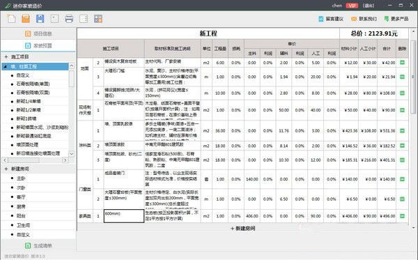Image resolution: width=418 pixels, height=260 pixels.
Task: Click the username chen in title bar
Action: [x=337, y=6]
